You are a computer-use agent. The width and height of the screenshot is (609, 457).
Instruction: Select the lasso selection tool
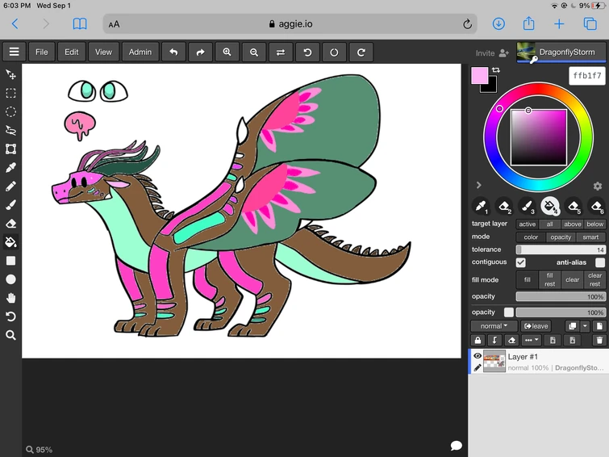point(10,130)
